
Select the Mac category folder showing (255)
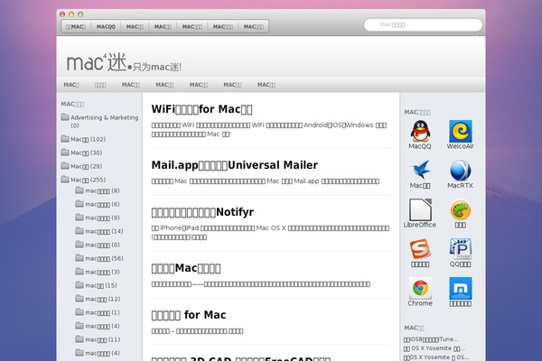click(83, 180)
